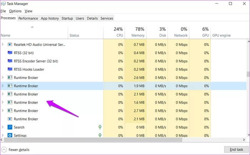250x155 pixels.
Task: Click the vertical scrollbar thumb
Action: pyautogui.click(x=248, y=74)
